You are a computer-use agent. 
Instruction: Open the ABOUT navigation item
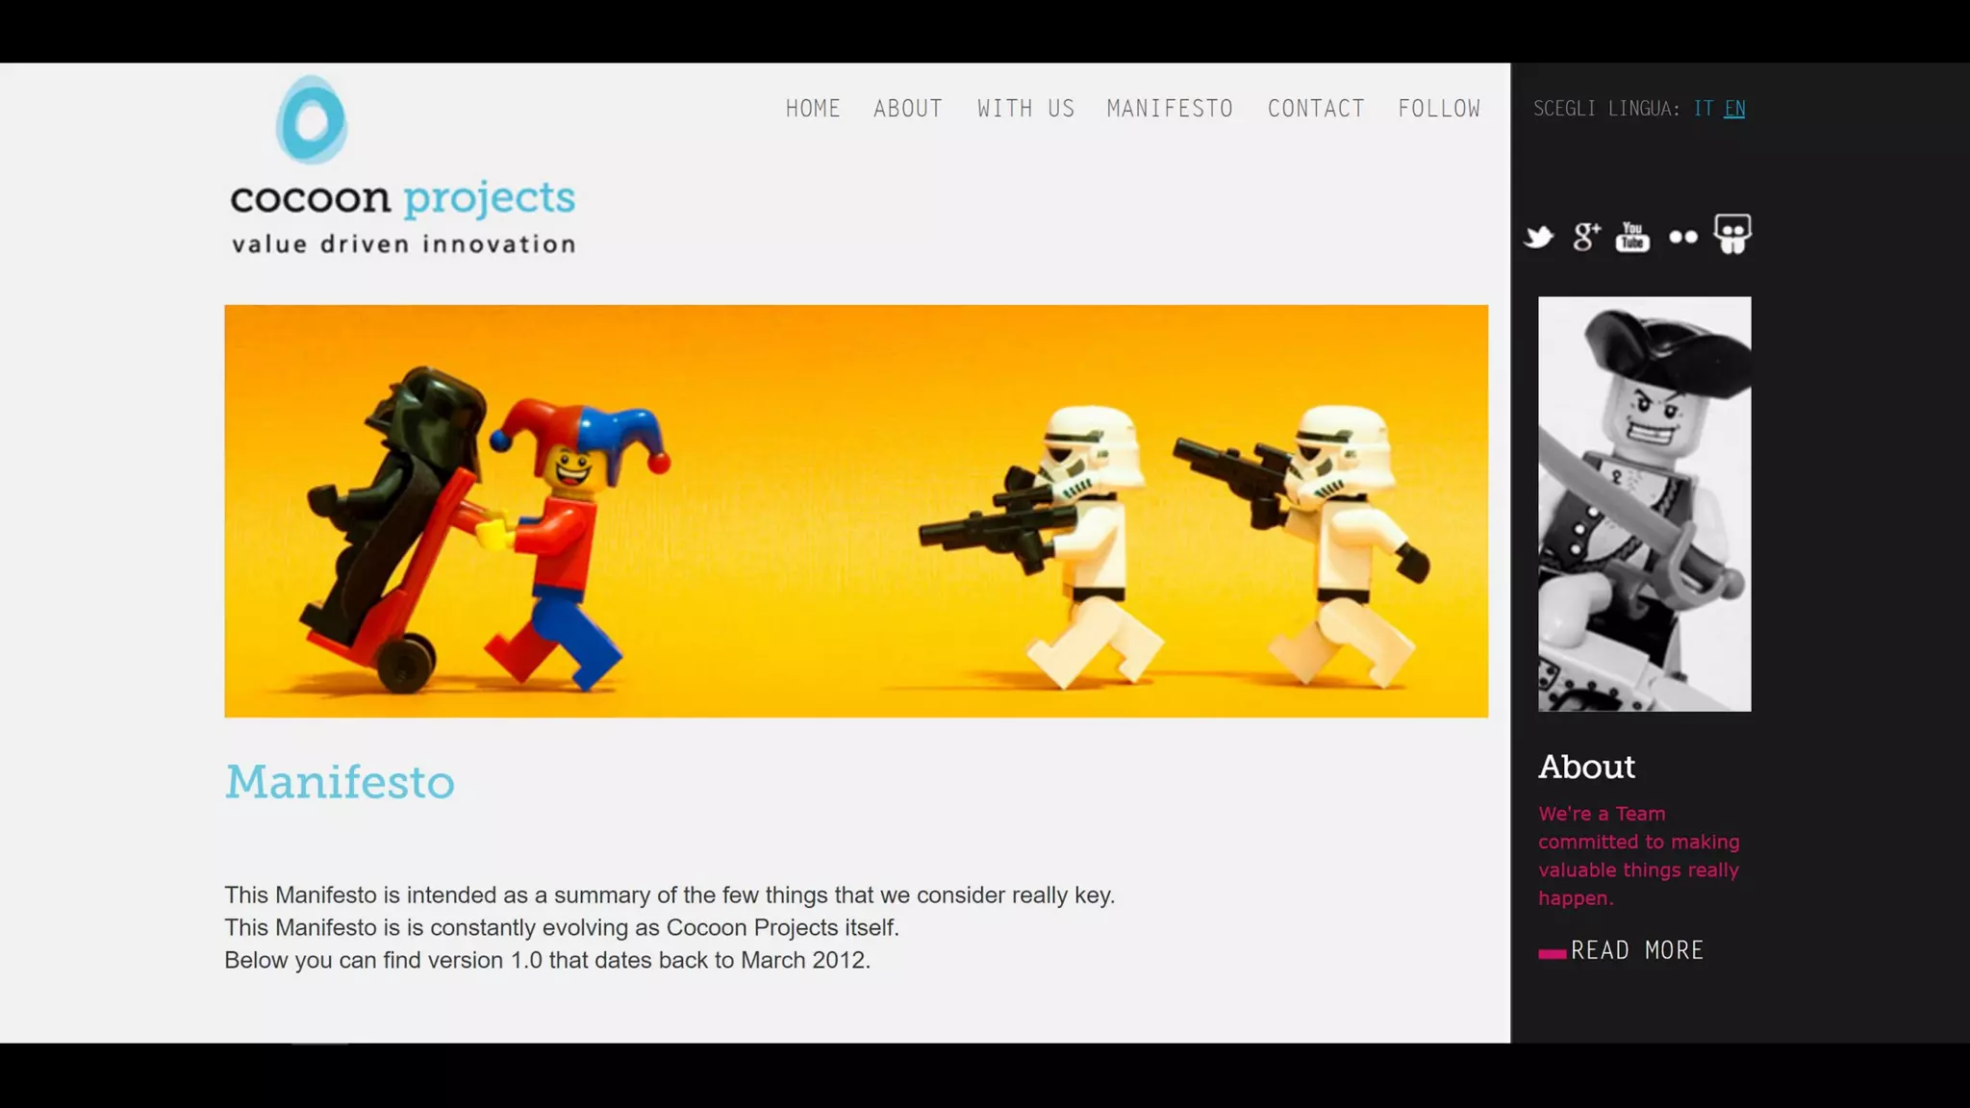(x=907, y=109)
